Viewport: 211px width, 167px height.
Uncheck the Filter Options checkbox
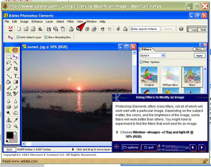point(141,62)
